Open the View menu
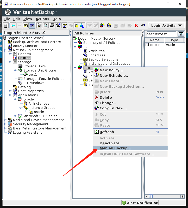This screenshot has height=208, width=188. tap(28, 19)
